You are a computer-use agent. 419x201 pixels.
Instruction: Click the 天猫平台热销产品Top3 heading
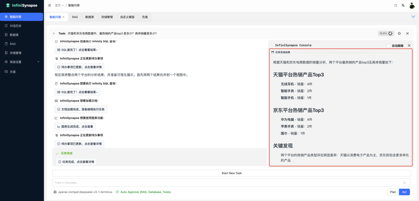tap(298, 75)
